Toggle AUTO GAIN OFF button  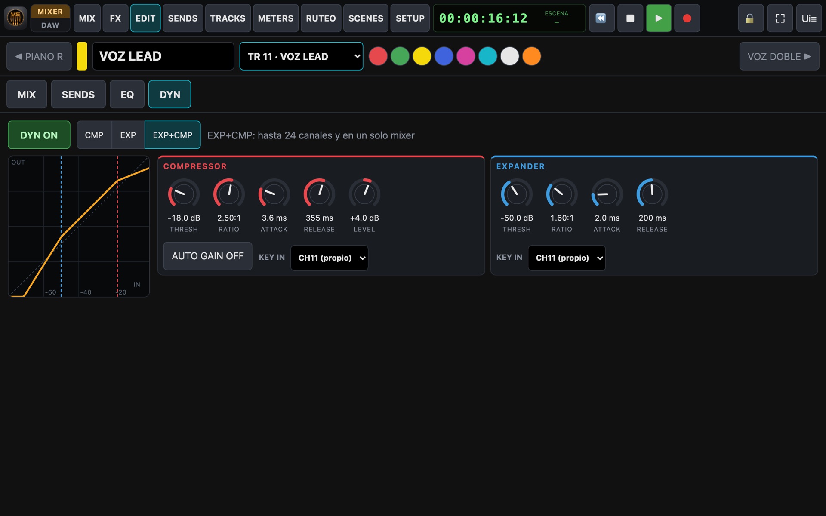(x=208, y=256)
